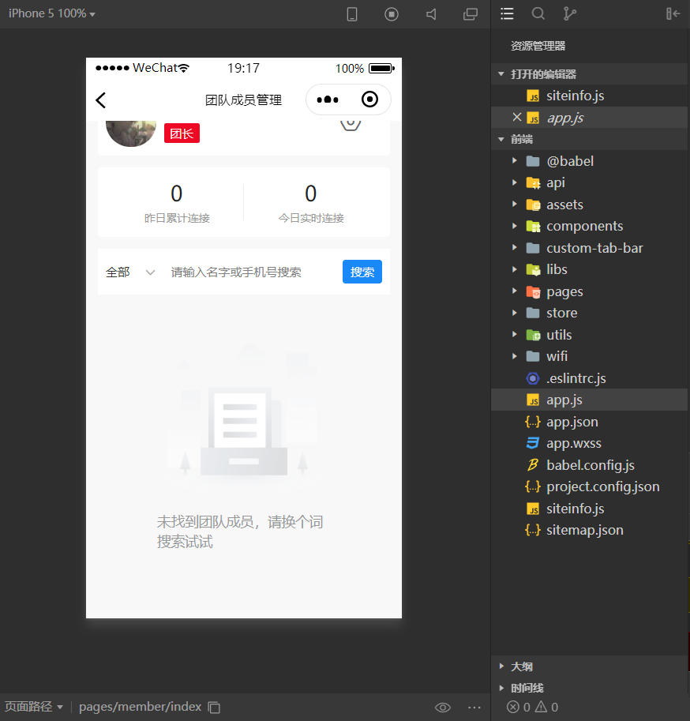Copy the page path pages/member/index
The width and height of the screenshot is (690, 721).
214,708
